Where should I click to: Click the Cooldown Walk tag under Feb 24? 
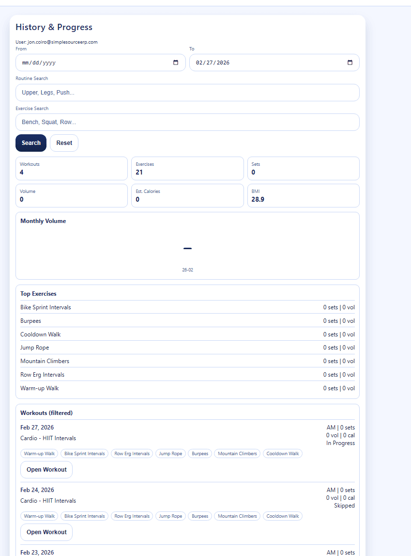pos(283,516)
